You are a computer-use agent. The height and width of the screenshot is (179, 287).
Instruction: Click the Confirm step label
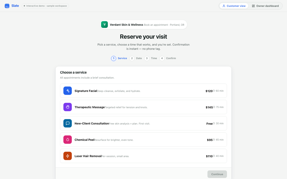tap(171, 58)
